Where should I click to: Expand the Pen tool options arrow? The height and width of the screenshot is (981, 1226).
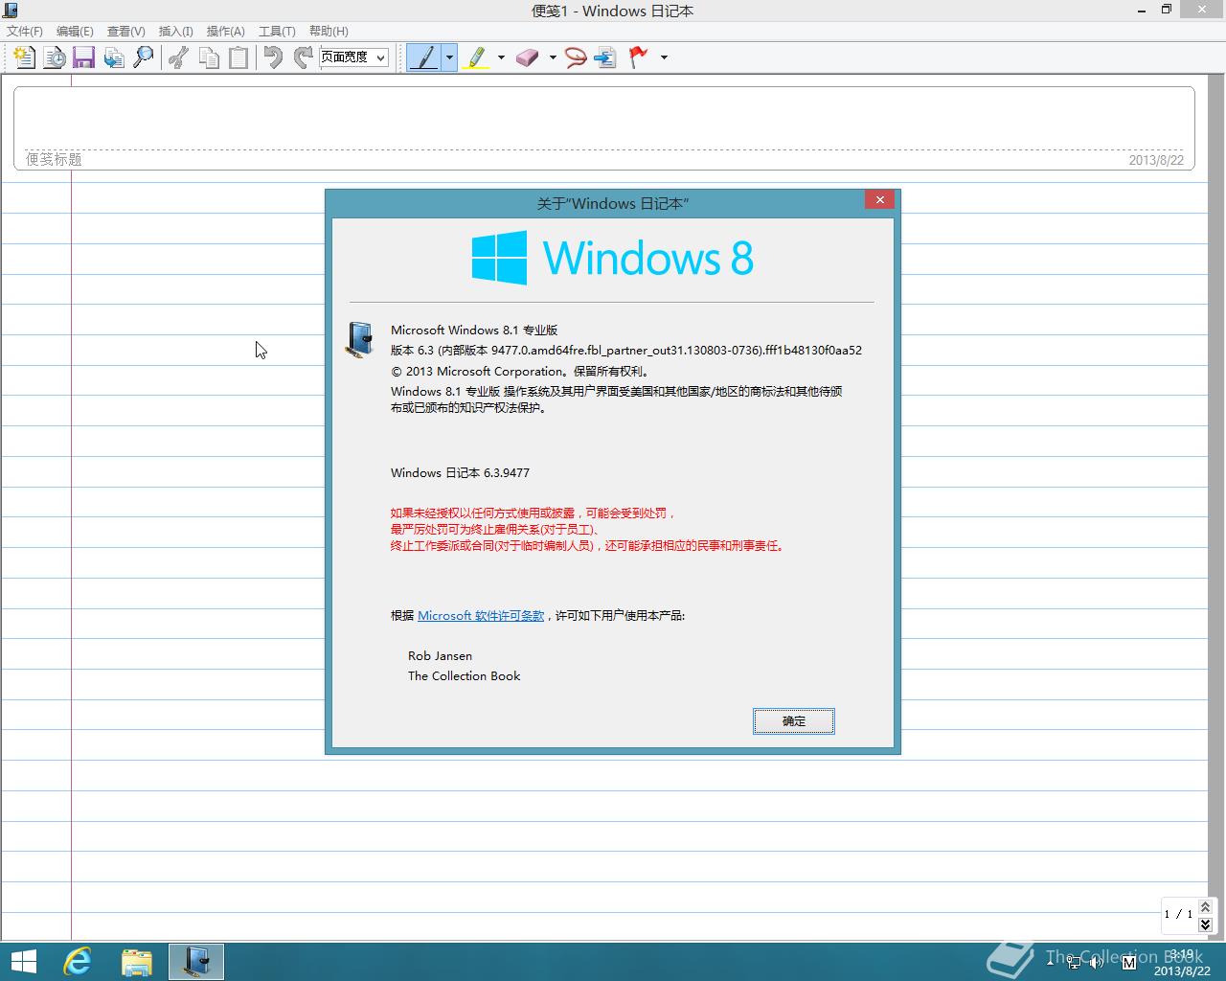coord(449,57)
